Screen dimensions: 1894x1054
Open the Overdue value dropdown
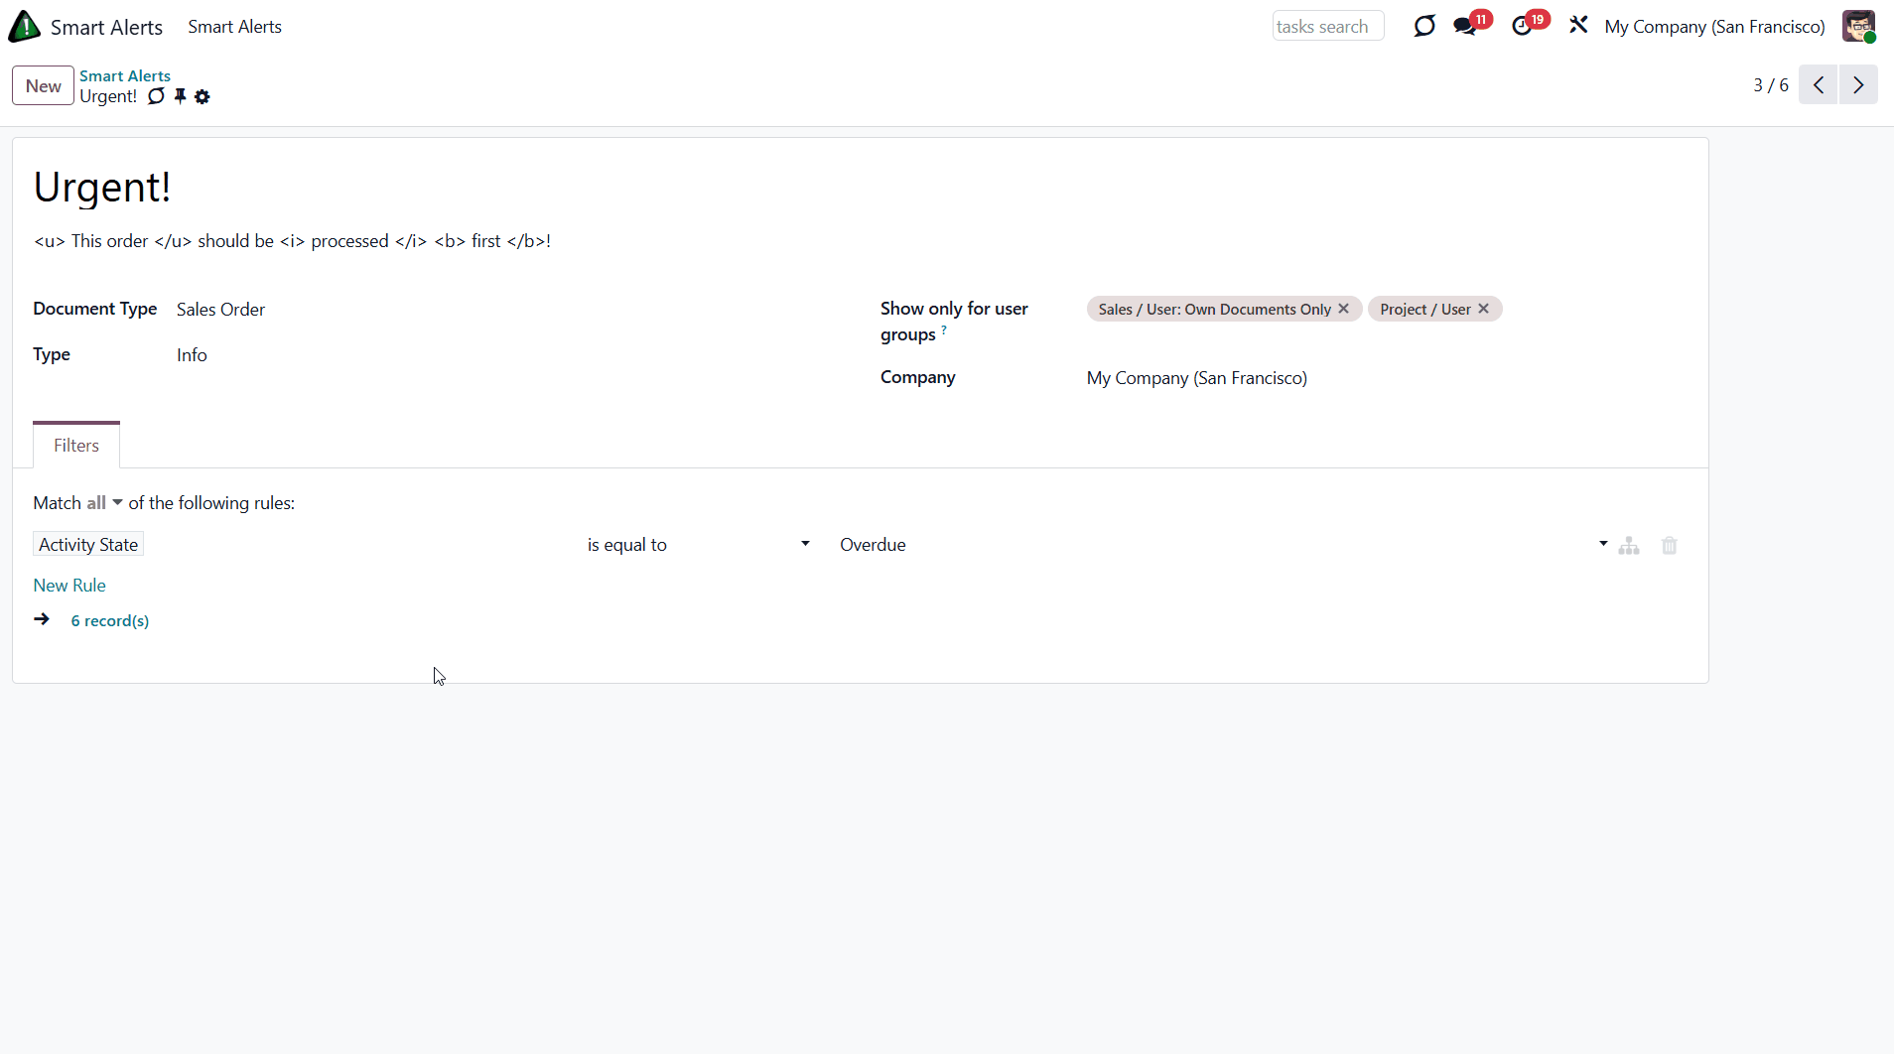click(1221, 545)
